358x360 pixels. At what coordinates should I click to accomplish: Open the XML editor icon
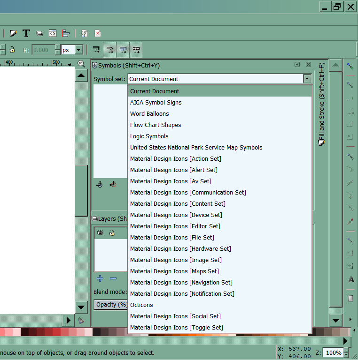click(x=53, y=33)
